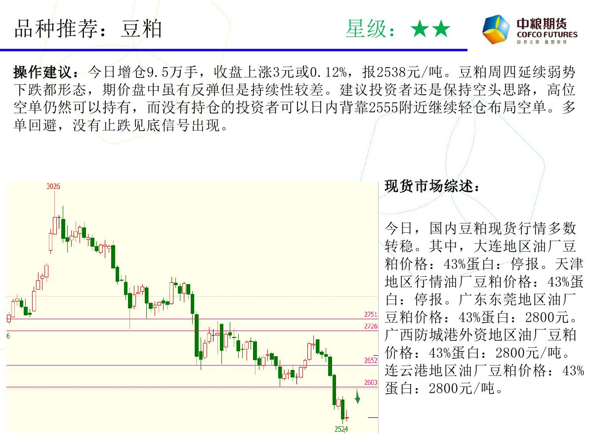Click the COFCO Futures cube logo
Viewport: 593px width, 444px height.
[496, 30]
